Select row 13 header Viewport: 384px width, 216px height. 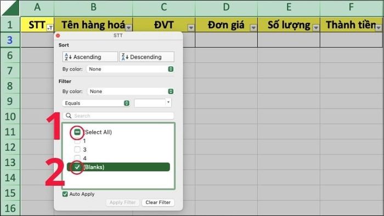coord(10,162)
